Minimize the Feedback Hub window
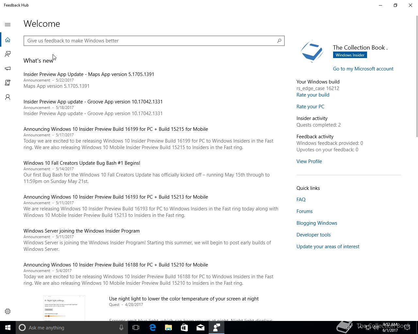Viewport: 418px width, 334px height. tap(380, 5)
